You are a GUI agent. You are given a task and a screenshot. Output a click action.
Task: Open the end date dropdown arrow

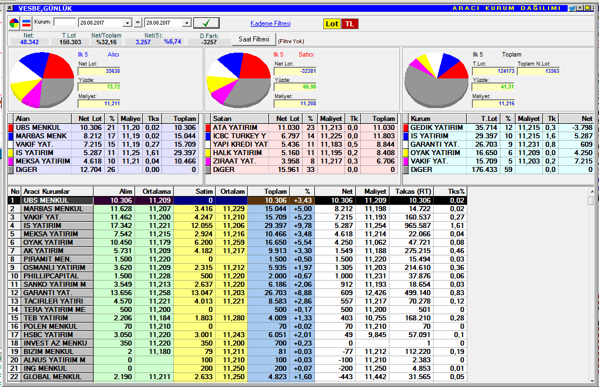pyautogui.click(x=187, y=23)
